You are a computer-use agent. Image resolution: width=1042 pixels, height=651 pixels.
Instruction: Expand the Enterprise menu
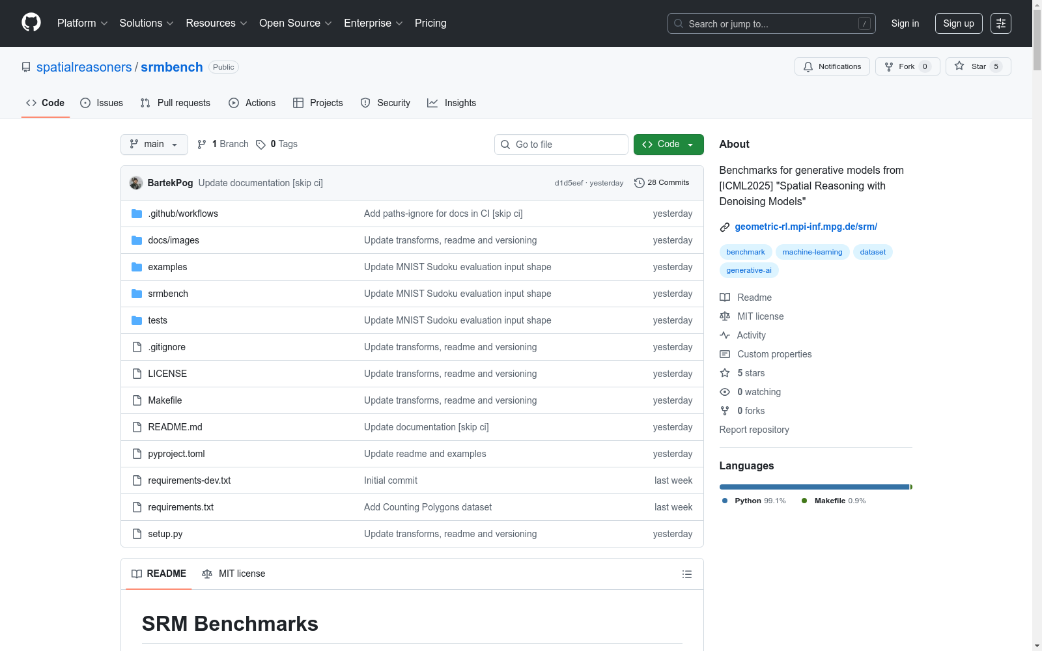[373, 23]
